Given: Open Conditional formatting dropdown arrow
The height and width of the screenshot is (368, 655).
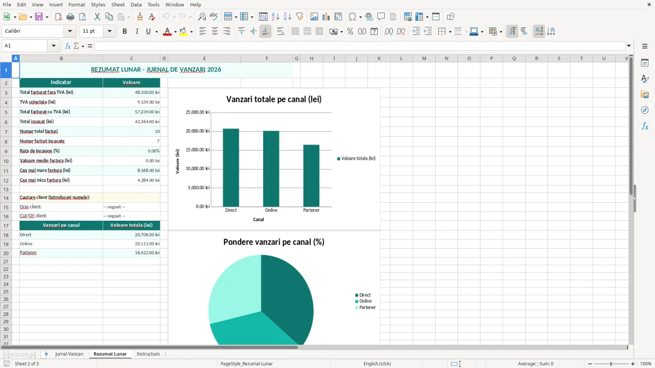Looking at the screenshot, I should pos(501,32).
